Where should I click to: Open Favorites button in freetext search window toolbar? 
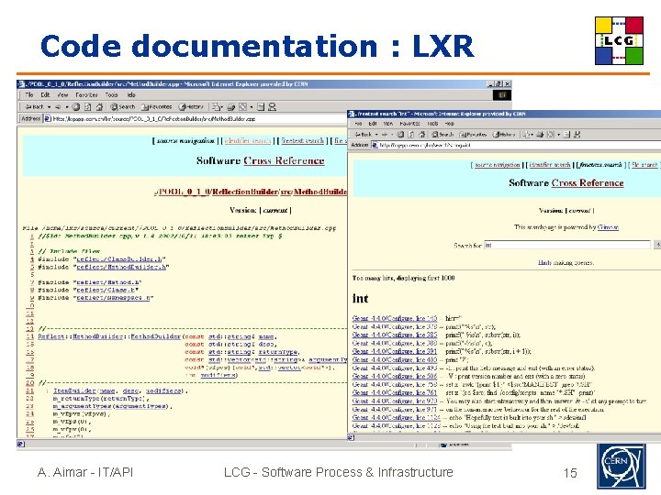click(473, 134)
